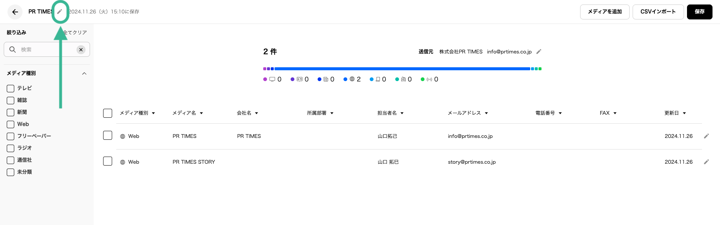Click story@prtimes.co.jp email cell
Viewport: 720px width, 225px height.
pos(472,162)
